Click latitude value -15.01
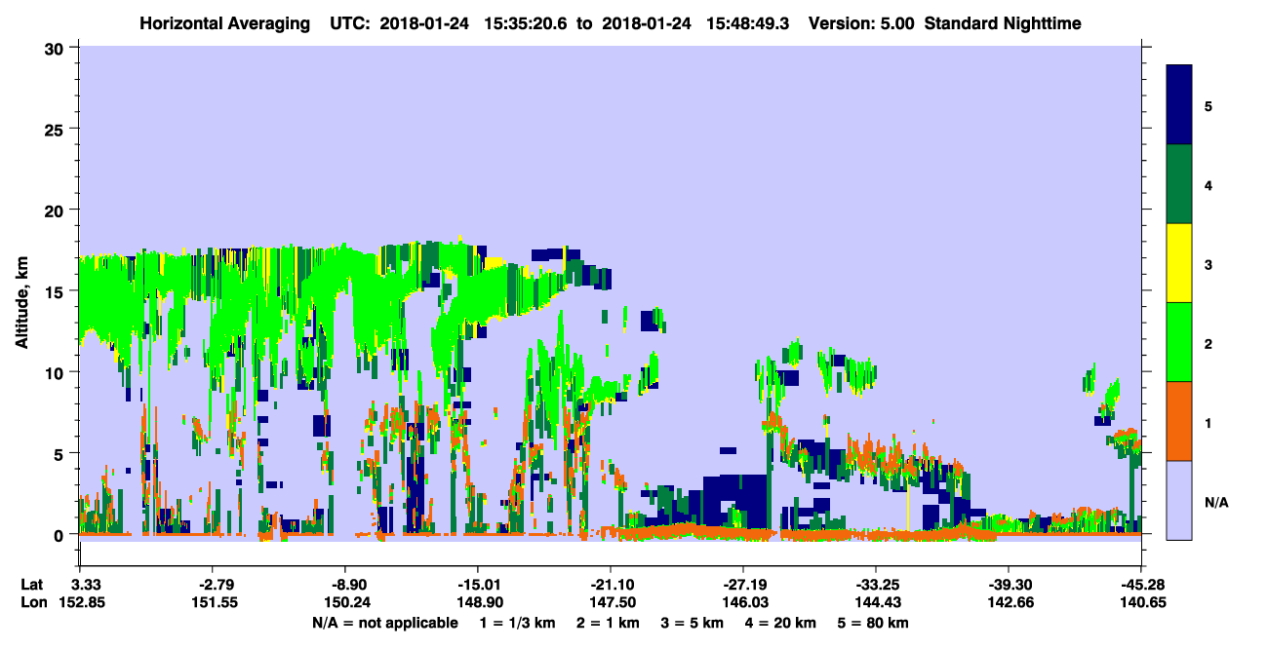The height and width of the screenshot is (650, 1268). click(x=478, y=585)
